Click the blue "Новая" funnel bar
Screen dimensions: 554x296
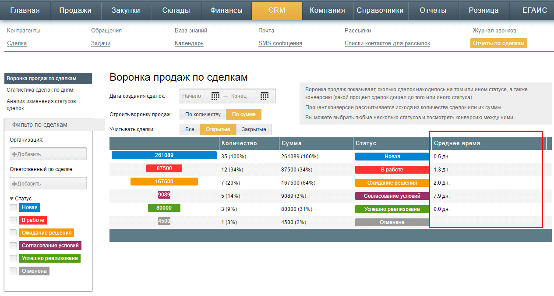point(164,155)
